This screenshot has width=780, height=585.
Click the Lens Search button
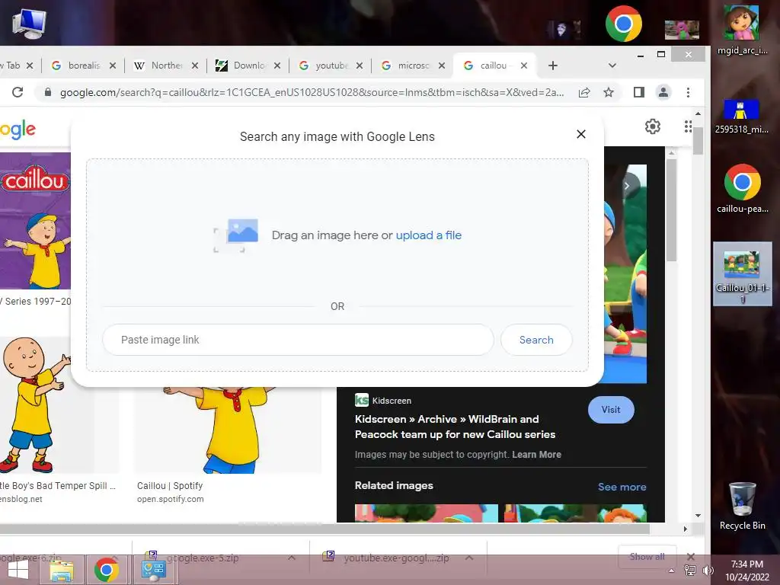tap(536, 340)
